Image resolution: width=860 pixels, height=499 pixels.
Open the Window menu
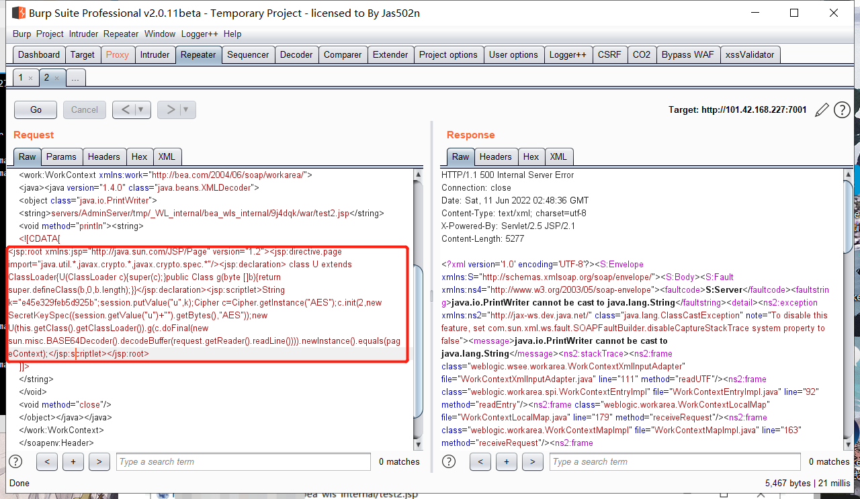pos(160,34)
